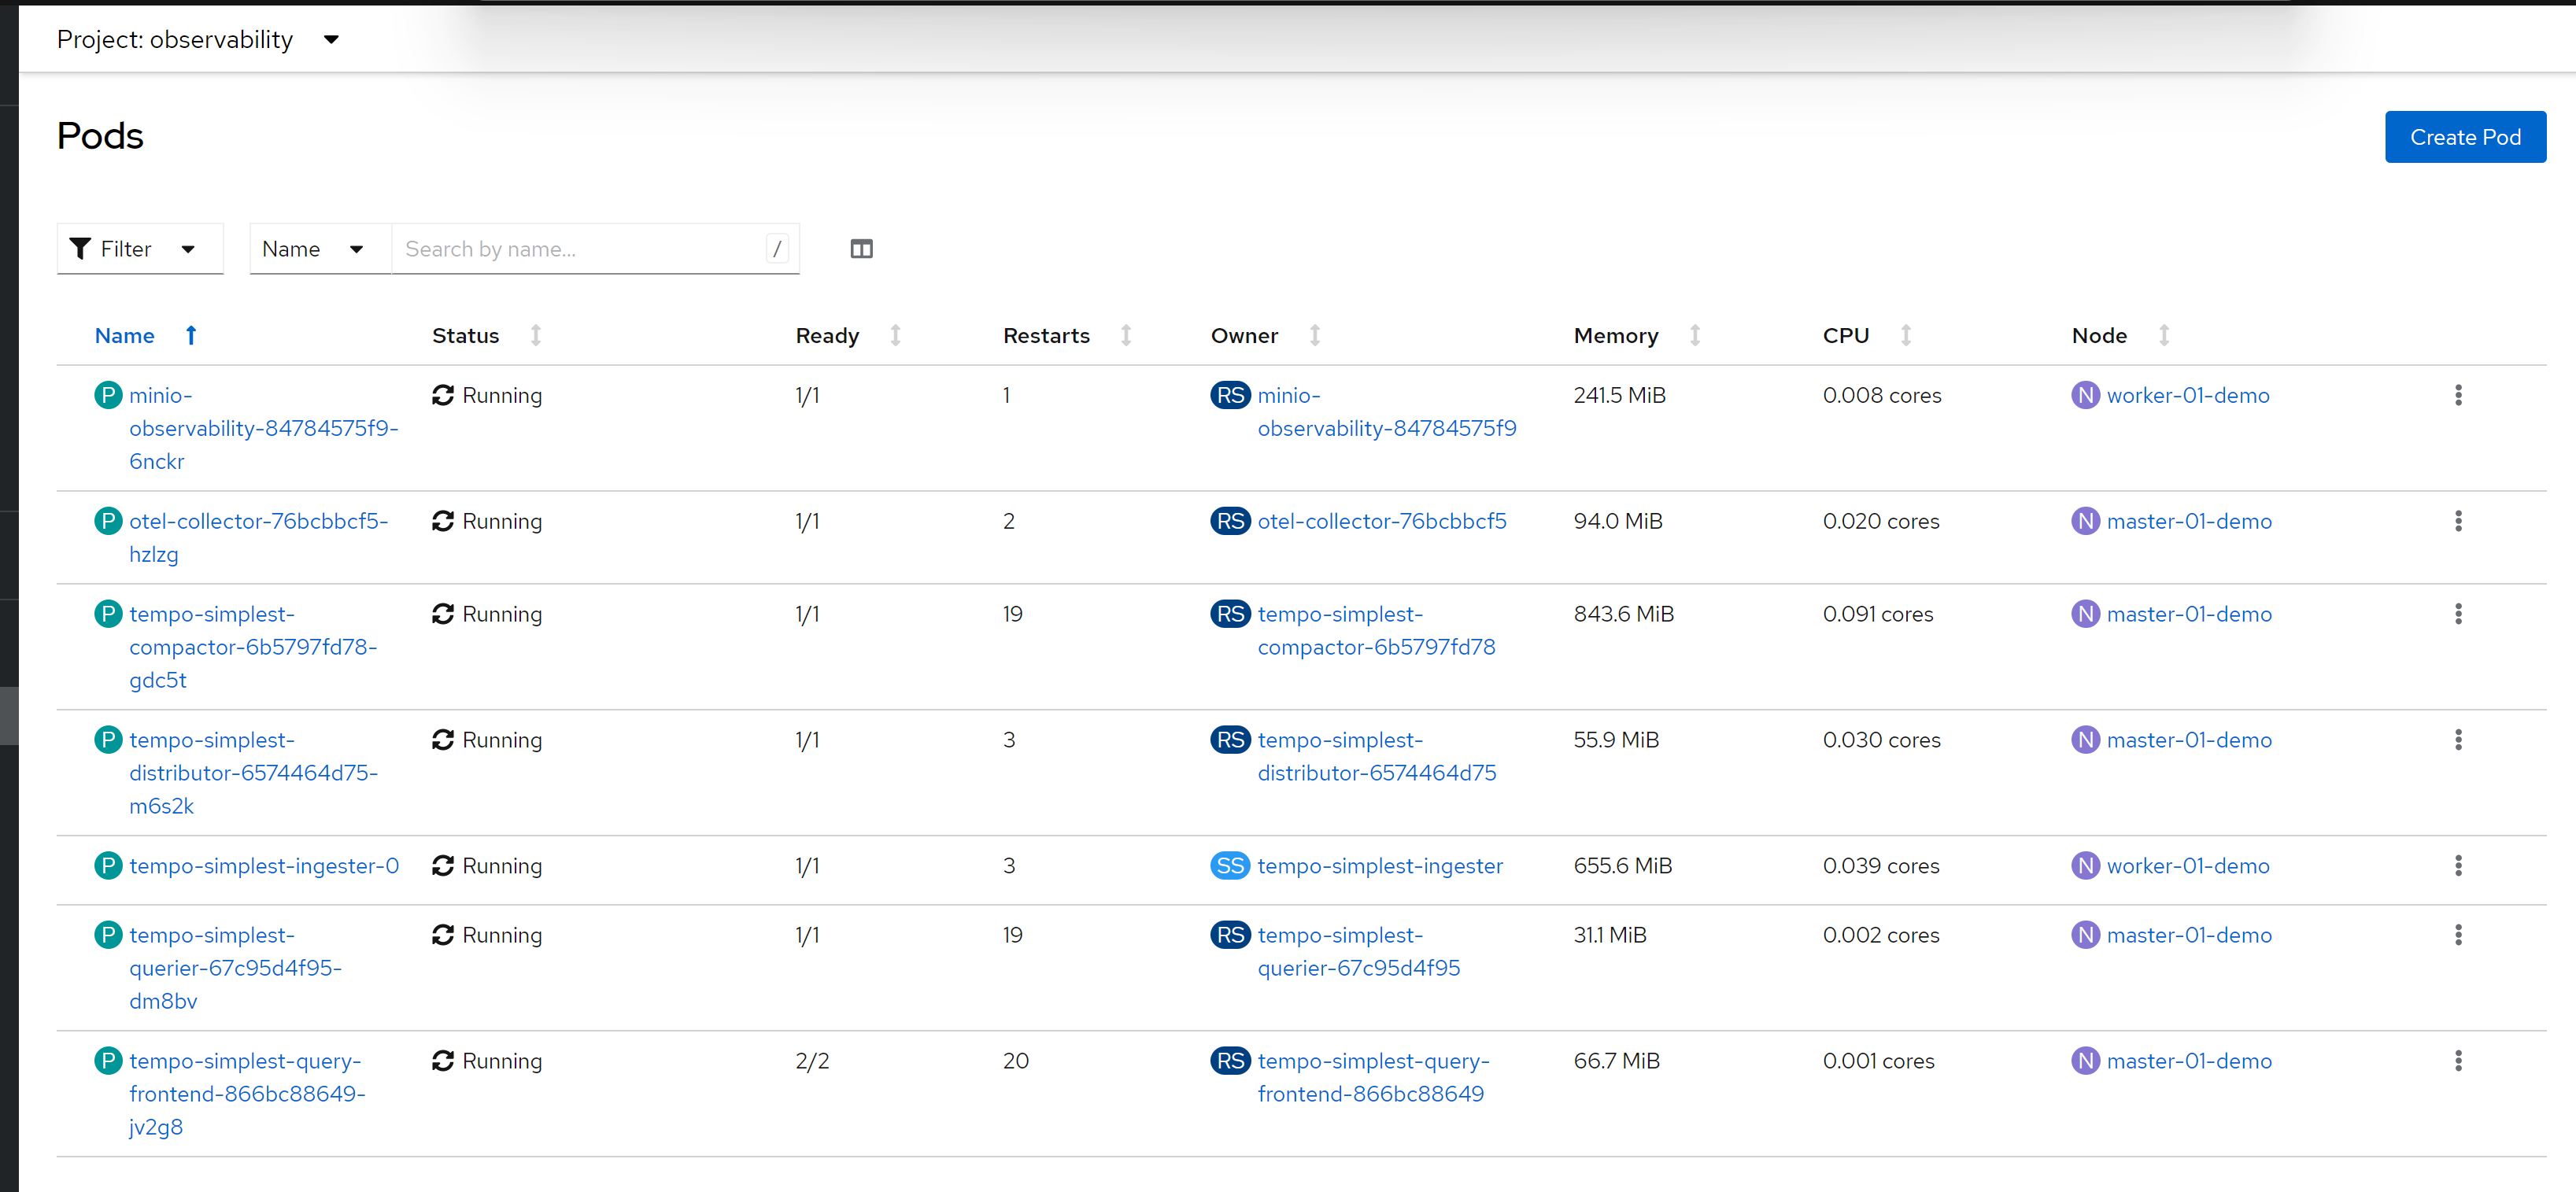Focus the Search by name field

pyautogui.click(x=580, y=249)
